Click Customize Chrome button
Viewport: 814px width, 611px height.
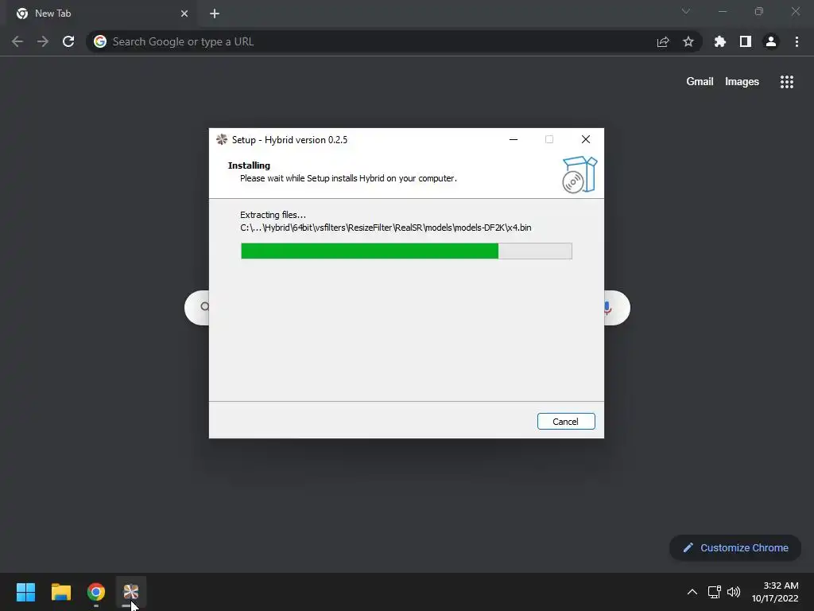(735, 547)
